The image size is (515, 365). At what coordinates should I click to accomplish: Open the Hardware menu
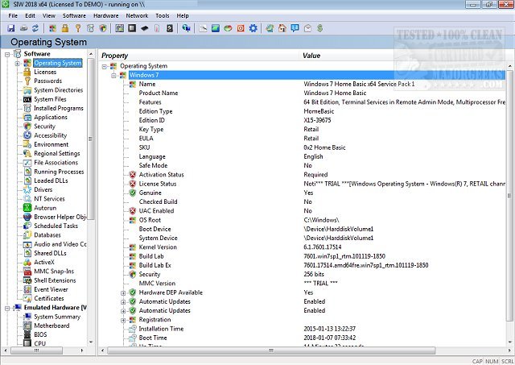[x=105, y=15]
